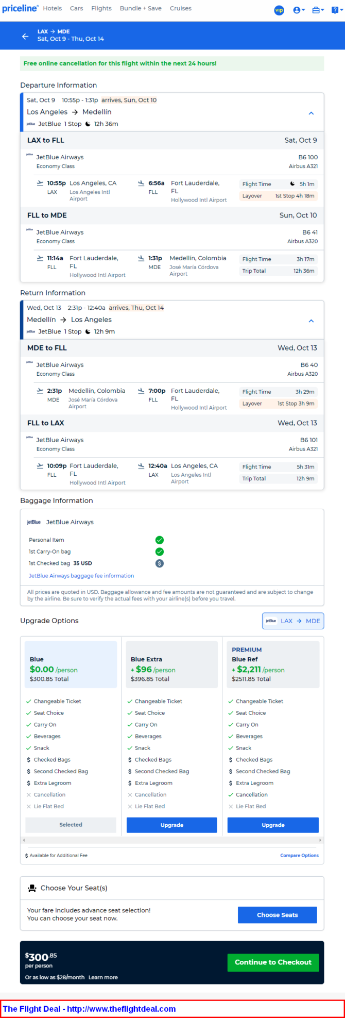
Task: Click the Priceline logo
Action: (x=20, y=9)
